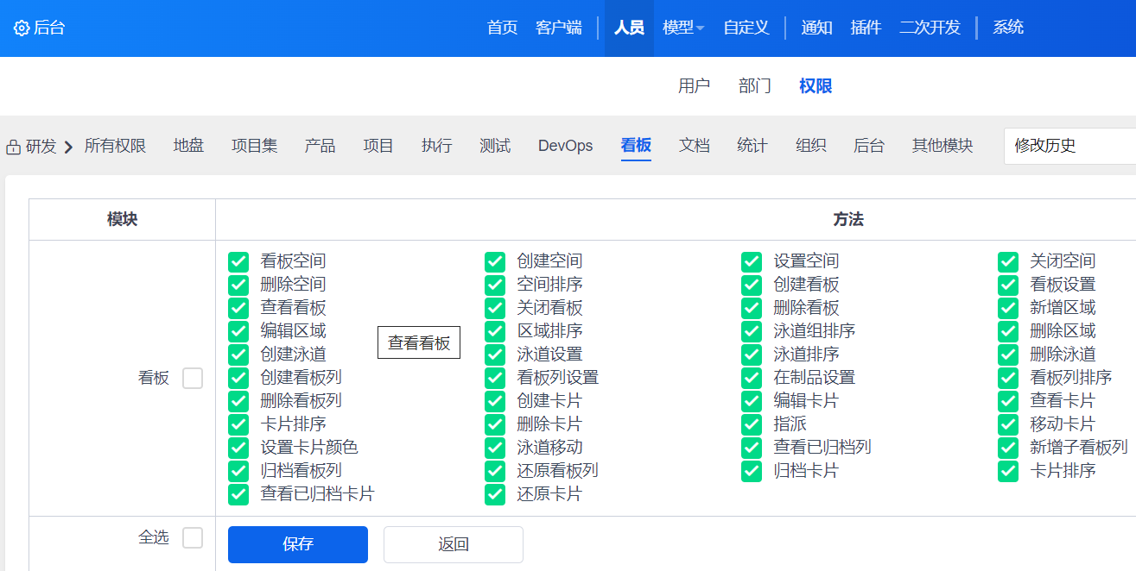Uncheck the 还原卡片 checkbox
This screenshot has width=1136, height=571.
click(495, 494)
